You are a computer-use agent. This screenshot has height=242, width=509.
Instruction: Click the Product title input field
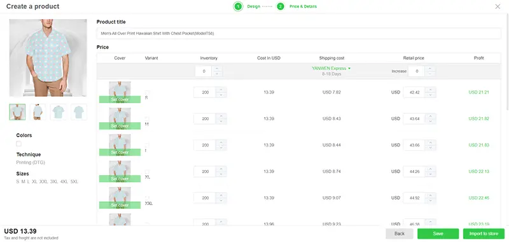point(298,34)
